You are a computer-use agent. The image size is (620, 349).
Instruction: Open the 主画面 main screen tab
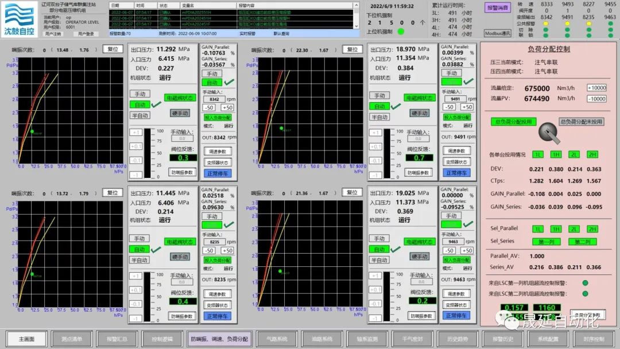click(26, 339)
